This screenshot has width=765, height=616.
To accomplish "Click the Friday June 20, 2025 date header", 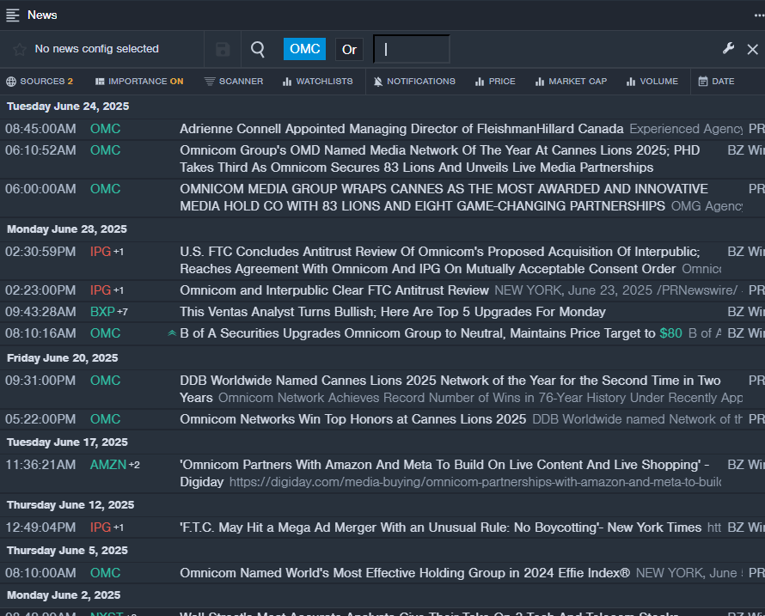I will click(x=63, y=358).
